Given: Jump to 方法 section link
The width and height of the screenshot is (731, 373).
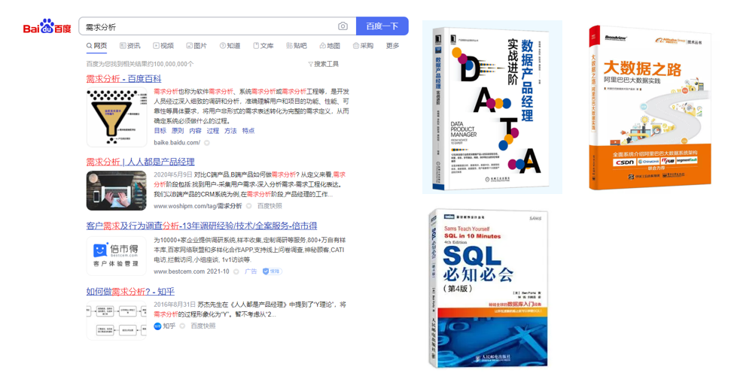Looking at the screenshot, I should click(231, 131).
